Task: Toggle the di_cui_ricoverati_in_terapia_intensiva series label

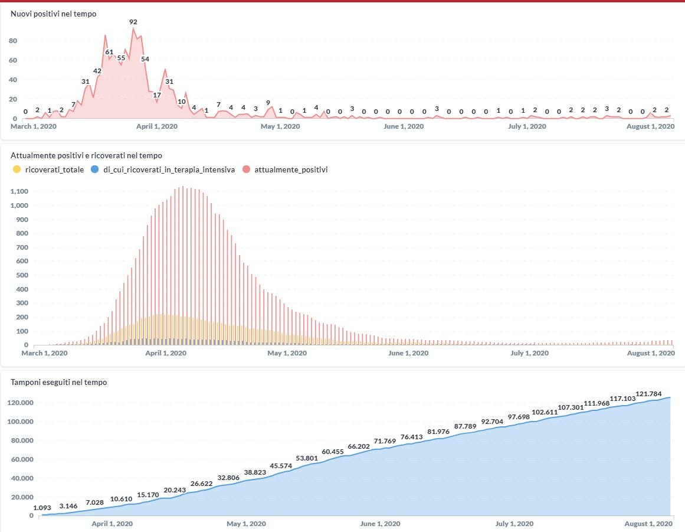Action: point(169,169)
